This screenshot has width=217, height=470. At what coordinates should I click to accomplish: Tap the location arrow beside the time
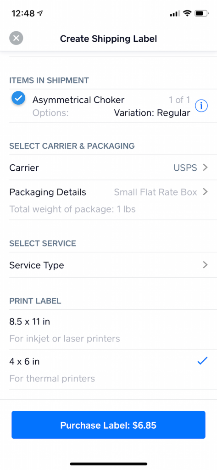click(x=40, y=13)
